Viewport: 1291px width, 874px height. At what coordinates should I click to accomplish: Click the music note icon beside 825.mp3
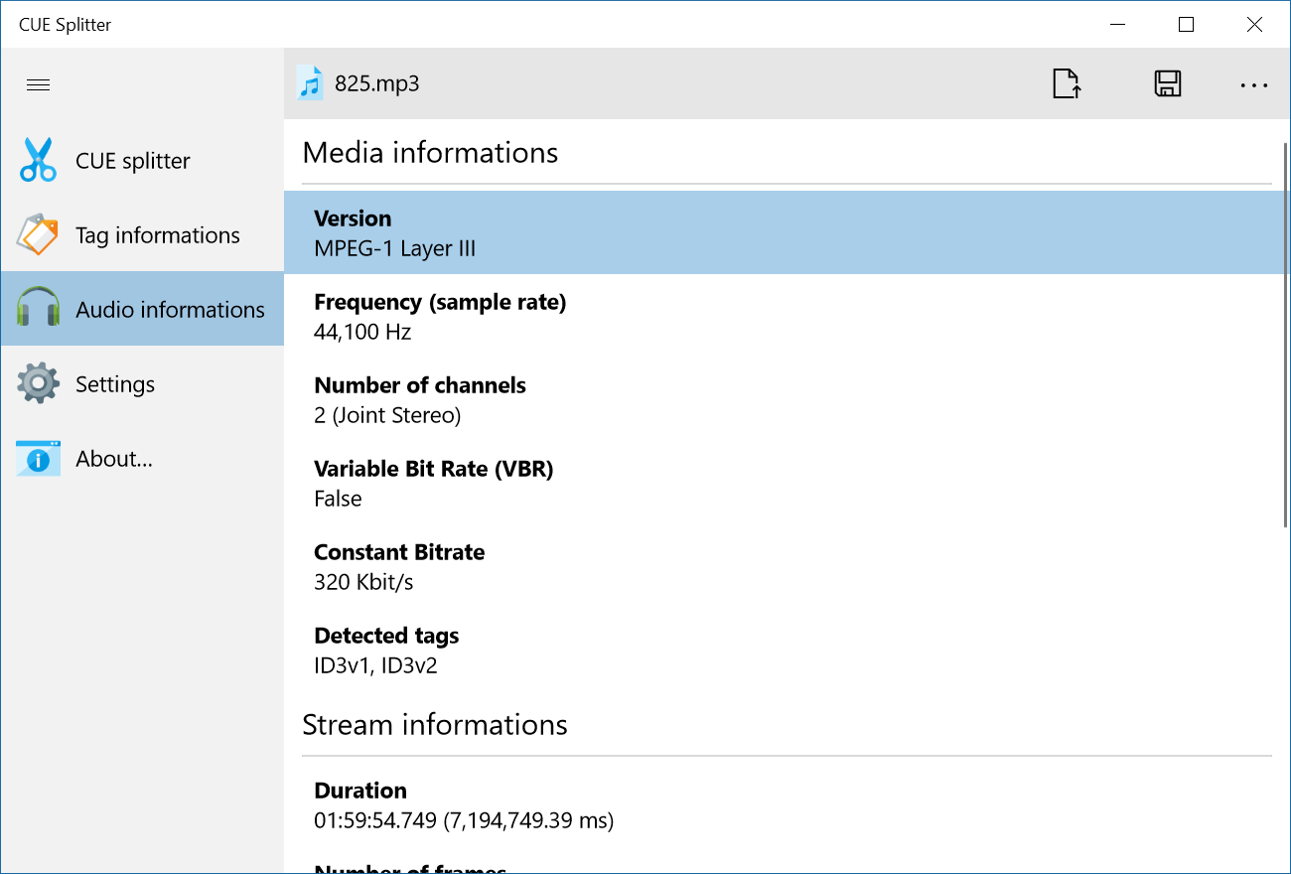308,83
